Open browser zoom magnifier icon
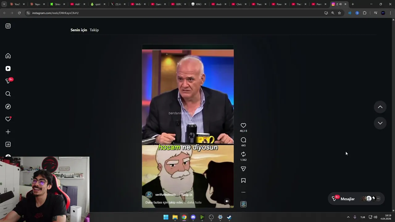 [x=333, y=13]
